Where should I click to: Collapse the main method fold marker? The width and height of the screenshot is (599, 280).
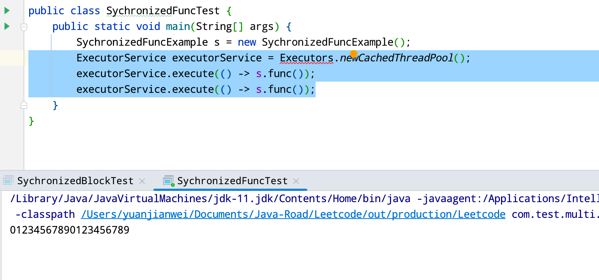(24, 27)
